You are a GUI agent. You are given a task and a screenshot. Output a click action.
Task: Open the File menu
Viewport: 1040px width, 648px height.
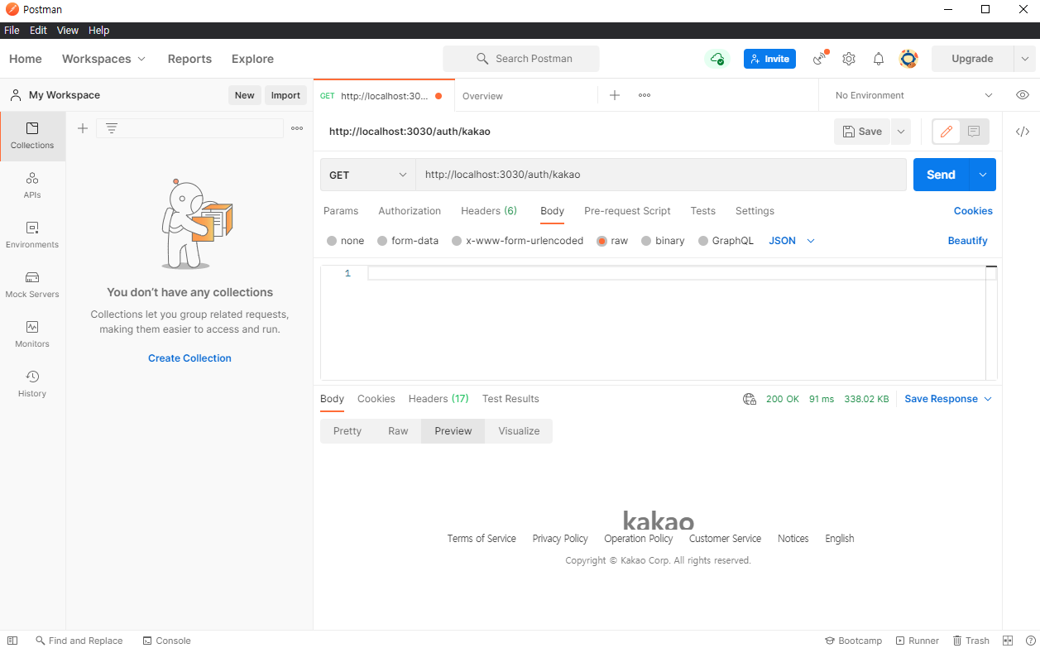point(12,31)
